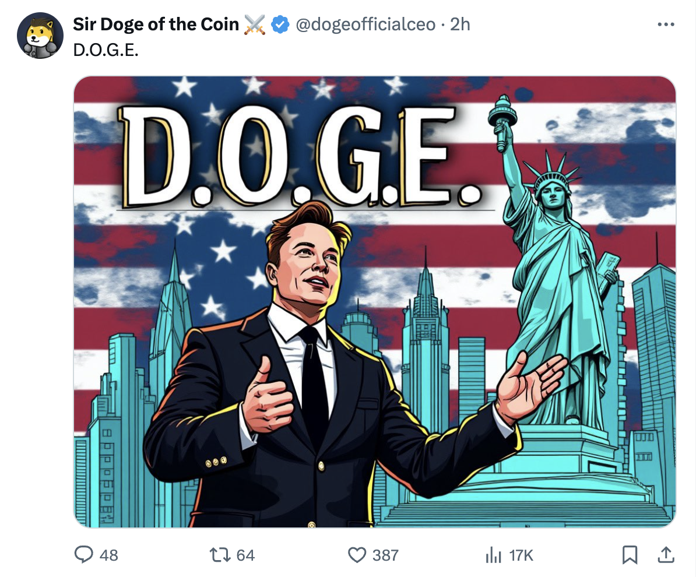This screenshot has width=696, height=577.
Task: Bookmark this tweet
Action: [629, 555]
